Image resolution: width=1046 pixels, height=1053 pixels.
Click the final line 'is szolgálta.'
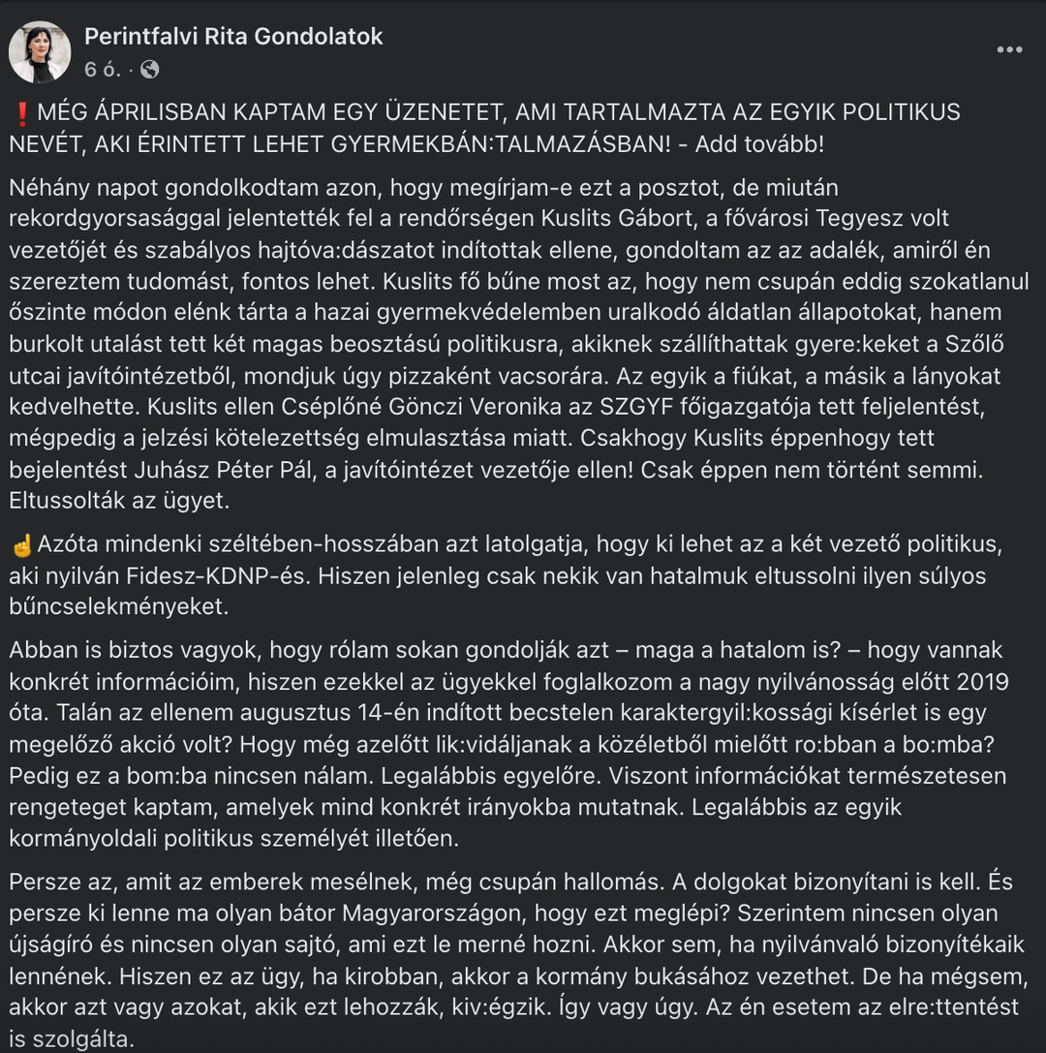coord(72,1038)
